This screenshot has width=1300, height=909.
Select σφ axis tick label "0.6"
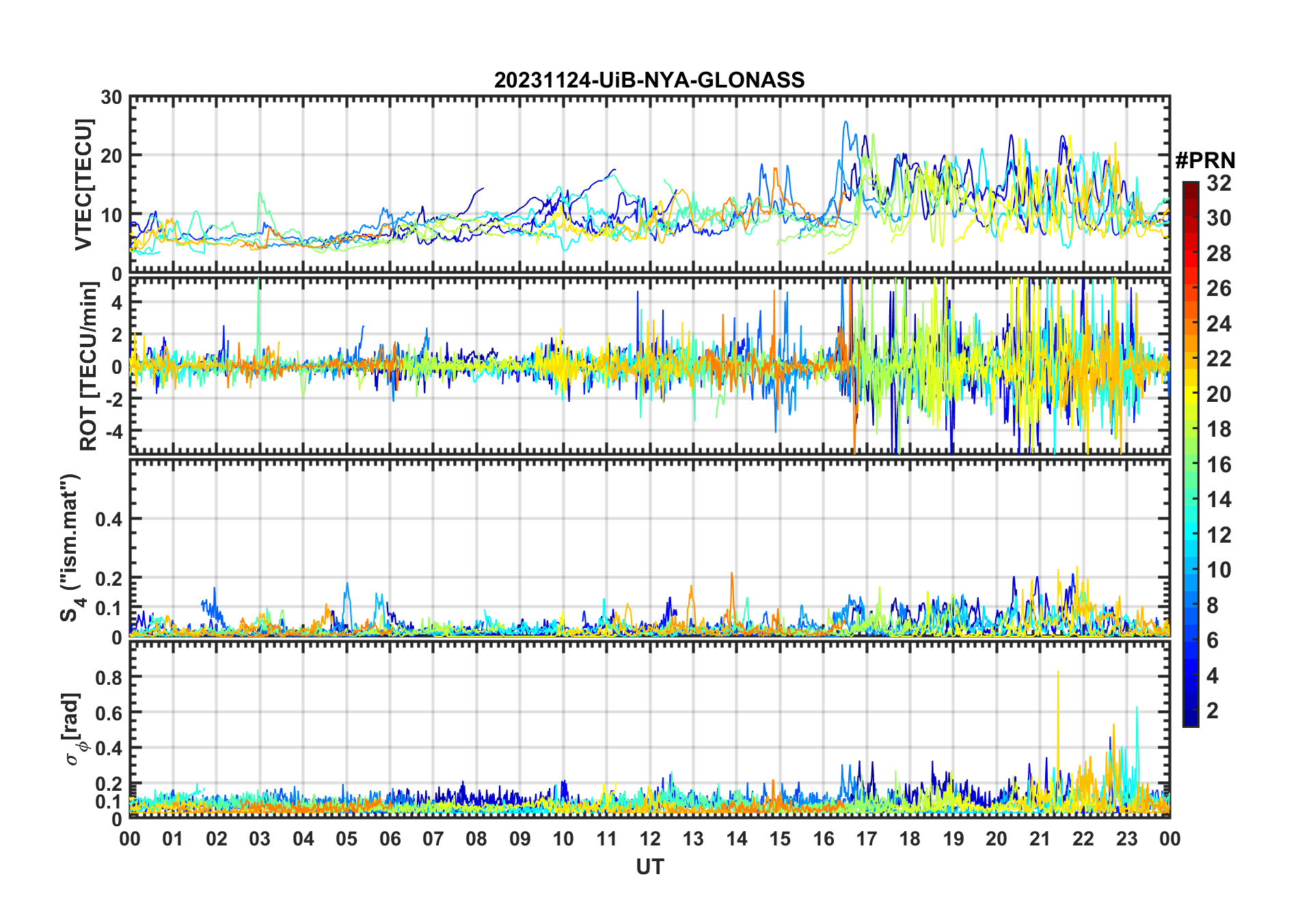109,712
